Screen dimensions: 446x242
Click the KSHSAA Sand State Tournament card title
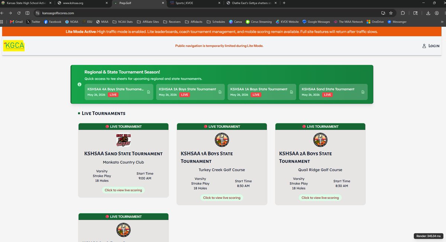(123, 153)
